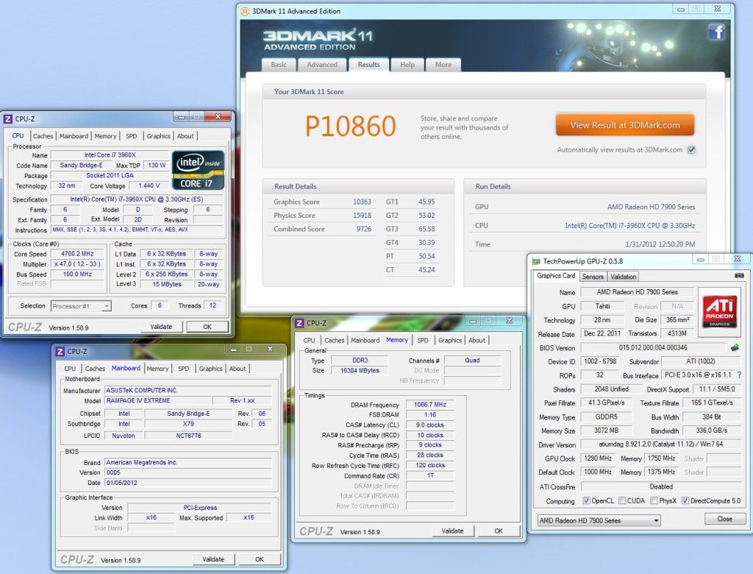
Task: Open Mainboard tab in CPU-Z Memory window
Action: 365,341
